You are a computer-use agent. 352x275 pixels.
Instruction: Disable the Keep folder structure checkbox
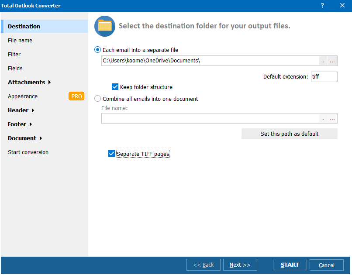coord(115,86)
